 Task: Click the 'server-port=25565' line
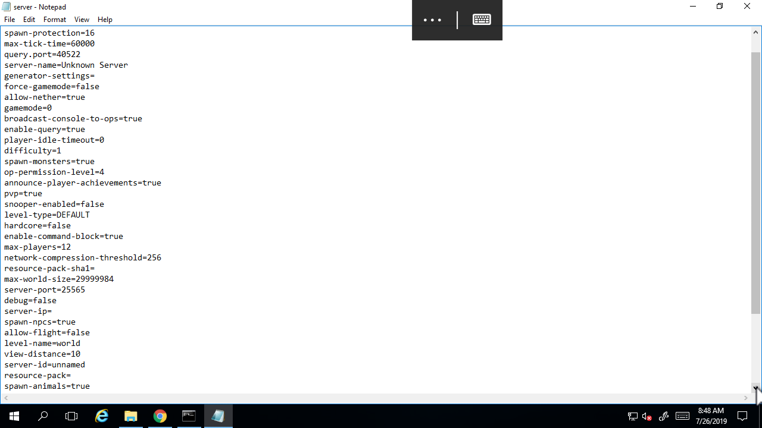(45, 289)
